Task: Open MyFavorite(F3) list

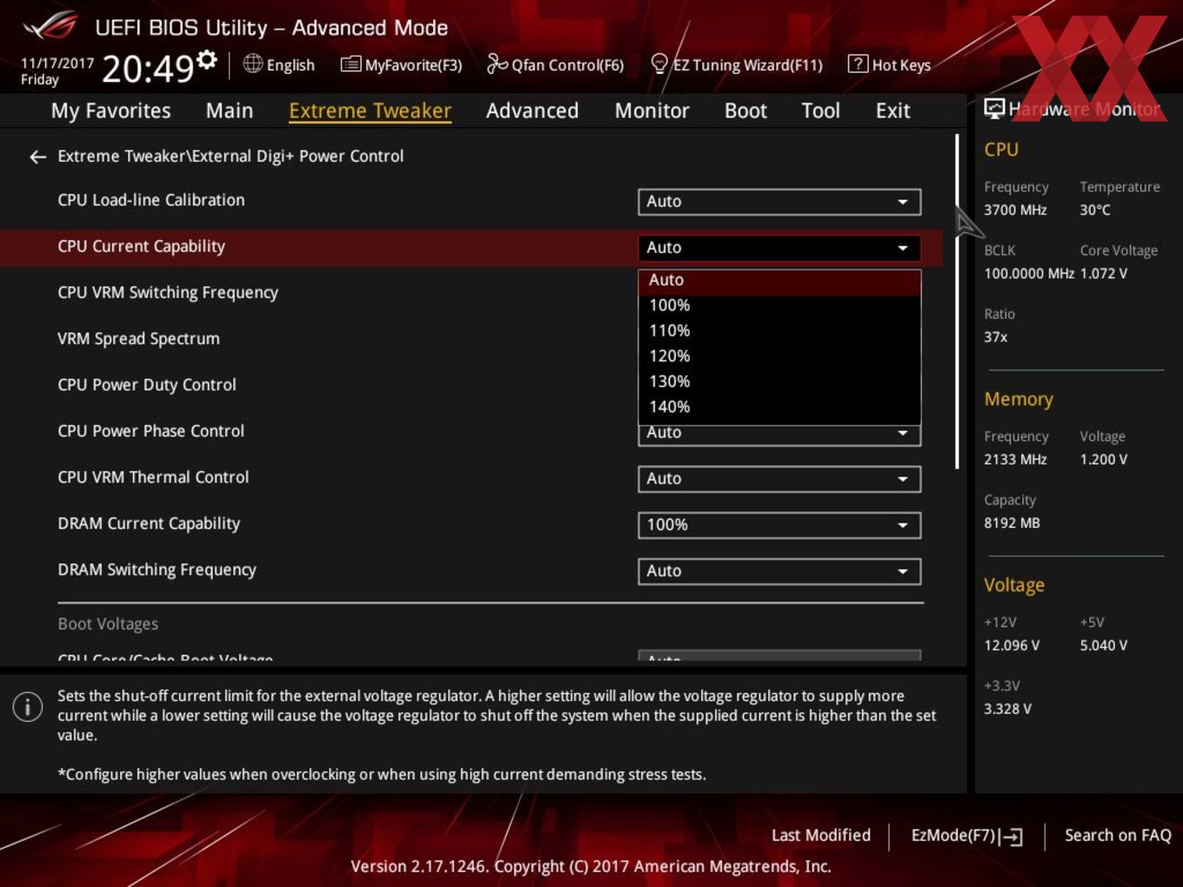Action: (x=401, y=64)
